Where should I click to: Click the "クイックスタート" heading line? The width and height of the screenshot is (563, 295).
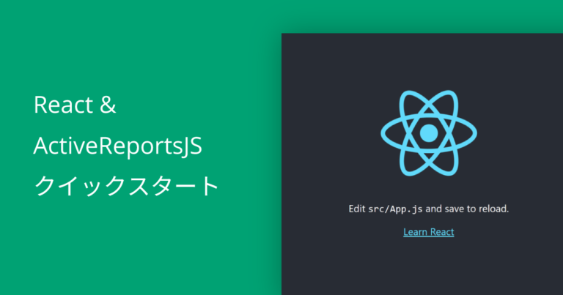click(x=126, y=186)
